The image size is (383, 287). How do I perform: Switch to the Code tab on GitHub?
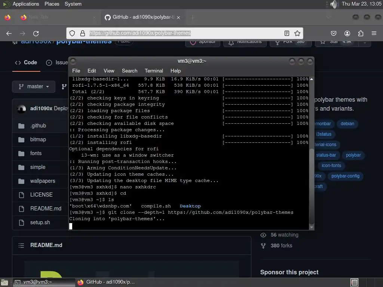(x=26, y=63)
